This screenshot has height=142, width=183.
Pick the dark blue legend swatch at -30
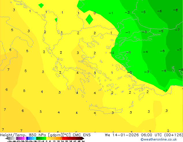[x=27, y=138]
